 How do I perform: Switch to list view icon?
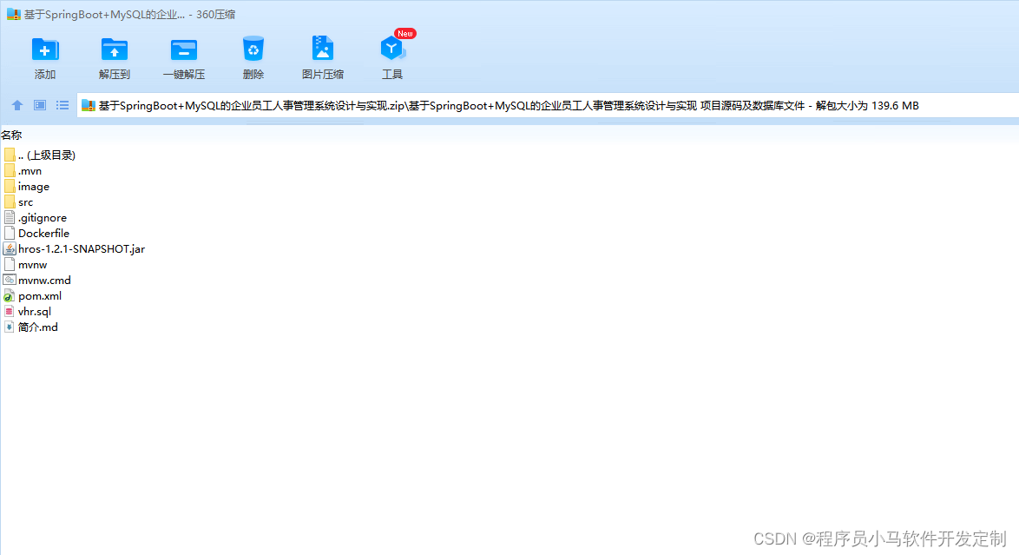[x=62, y=105]
